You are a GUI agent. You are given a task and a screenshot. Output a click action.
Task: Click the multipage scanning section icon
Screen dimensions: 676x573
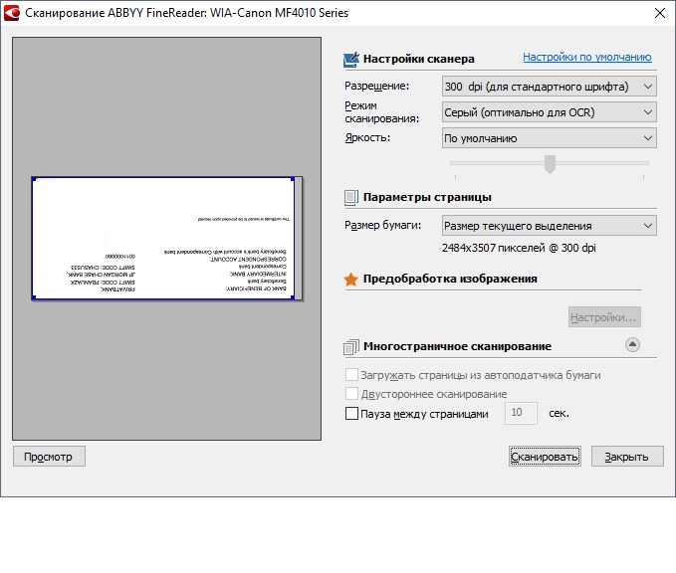coord(350,347)
